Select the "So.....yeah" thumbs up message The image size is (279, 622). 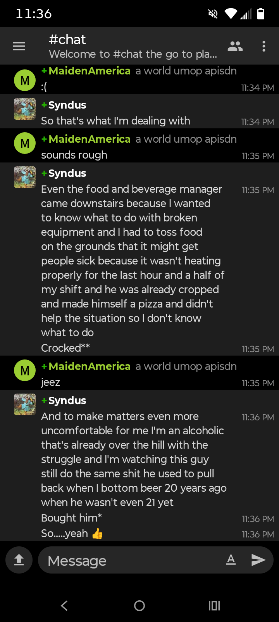72,534
